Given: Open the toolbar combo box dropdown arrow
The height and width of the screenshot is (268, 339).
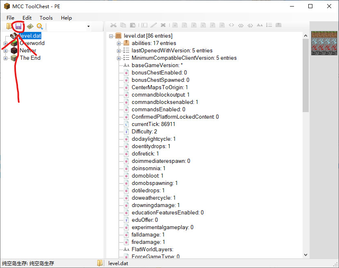Looking at the screenshot, I should point(88,26).
